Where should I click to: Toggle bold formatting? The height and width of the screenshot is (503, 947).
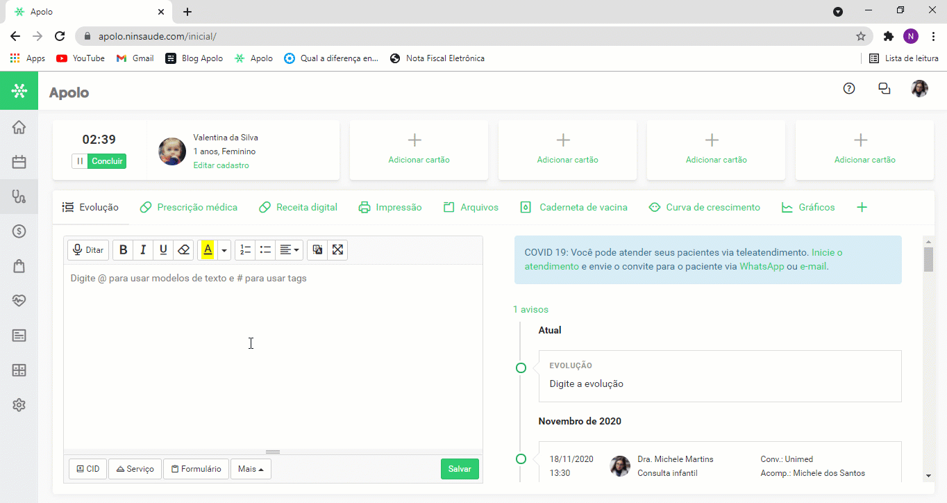123,250
